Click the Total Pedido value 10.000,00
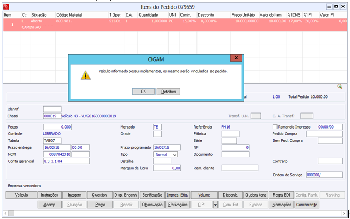The width and height of the screenshot is (350, 219). (x=319, y=97)
